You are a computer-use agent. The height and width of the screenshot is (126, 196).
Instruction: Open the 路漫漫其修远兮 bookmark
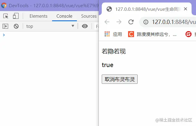(x=152, y=34)
